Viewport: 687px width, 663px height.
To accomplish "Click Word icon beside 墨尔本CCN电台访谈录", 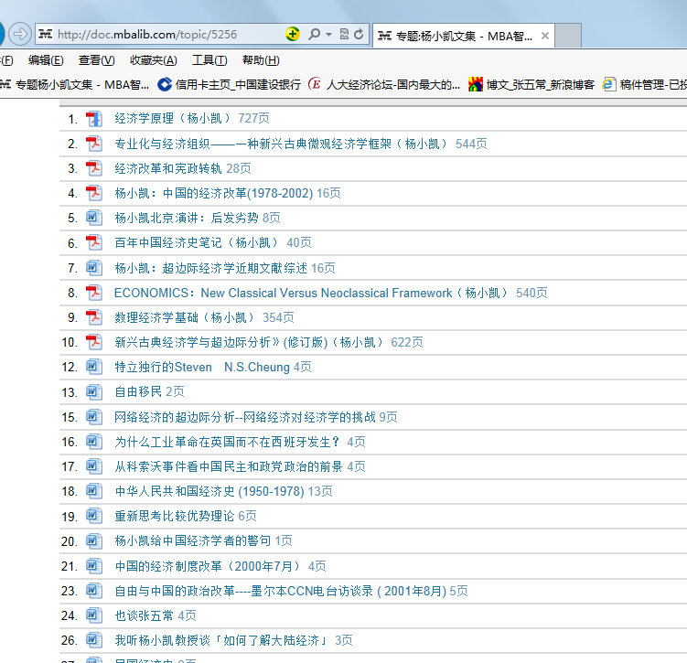I will tap(93, 591).
